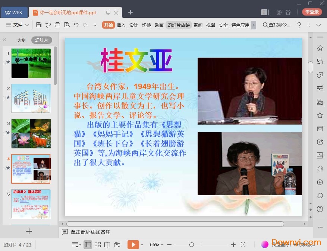Image resolution: width=327 pixels, height=251 pixels.
Task: Toggle the notes pane icon in status bar
Action: [x=76, y=245]
